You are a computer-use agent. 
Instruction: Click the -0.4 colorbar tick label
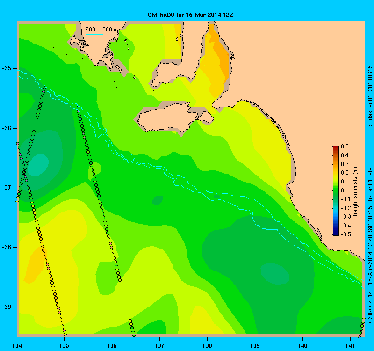[x=346, y=226]
